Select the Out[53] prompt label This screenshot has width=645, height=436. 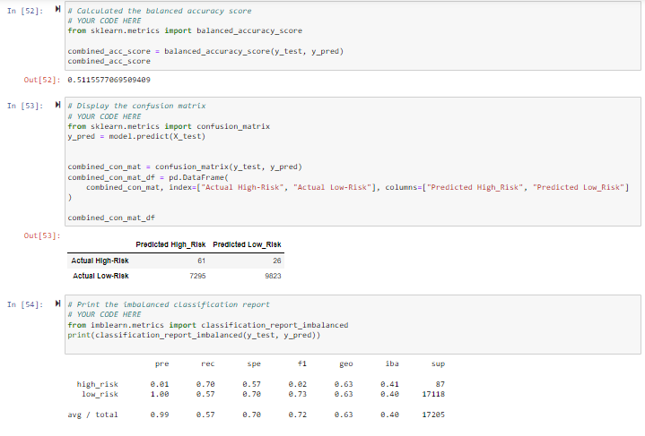tap(42, 235)
